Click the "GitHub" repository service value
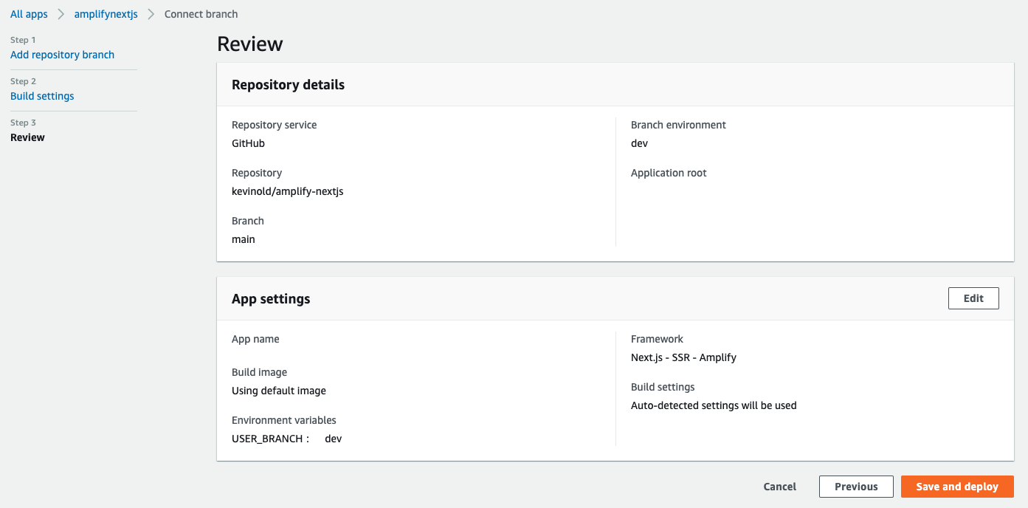 [248, 143]
